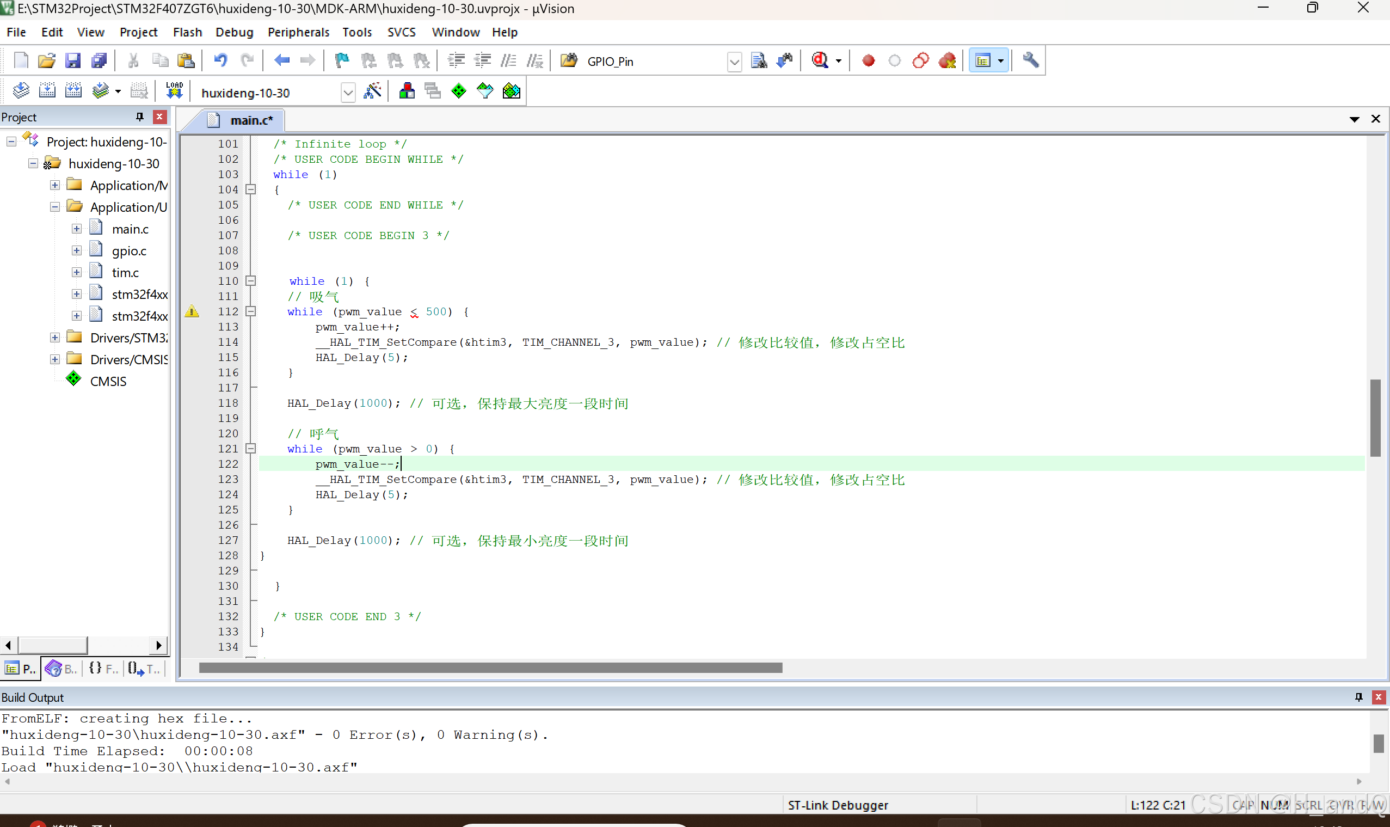
Task: Start debug session with magnifier icon
Action: 820,60
